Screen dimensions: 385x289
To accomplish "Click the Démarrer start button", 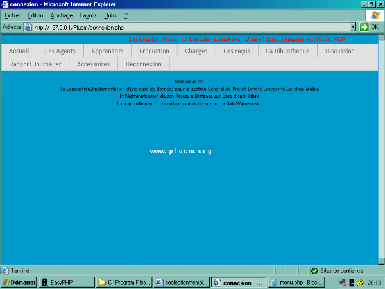I will tap(19, 283).
